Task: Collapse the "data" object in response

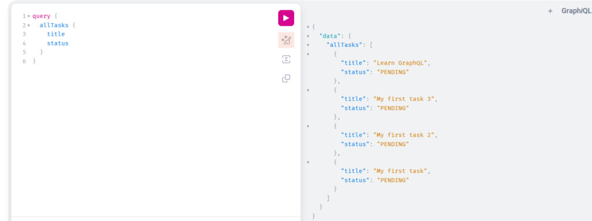Action: (308, 36)
